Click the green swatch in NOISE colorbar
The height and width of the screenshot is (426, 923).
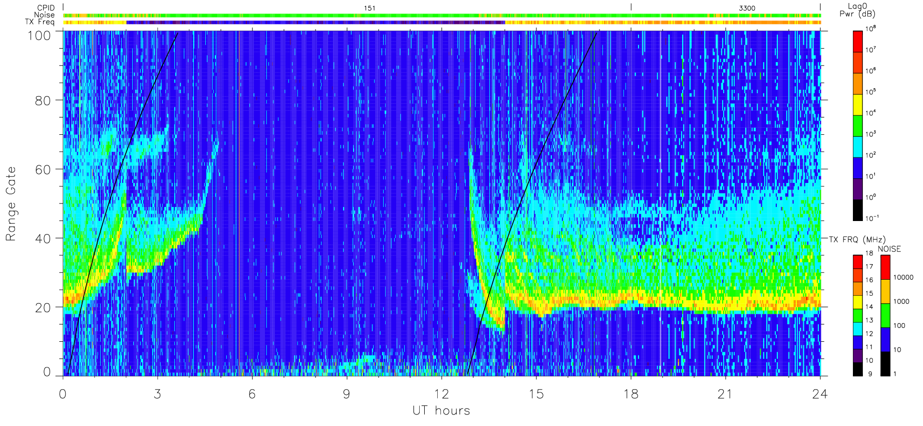click(885, 315)
